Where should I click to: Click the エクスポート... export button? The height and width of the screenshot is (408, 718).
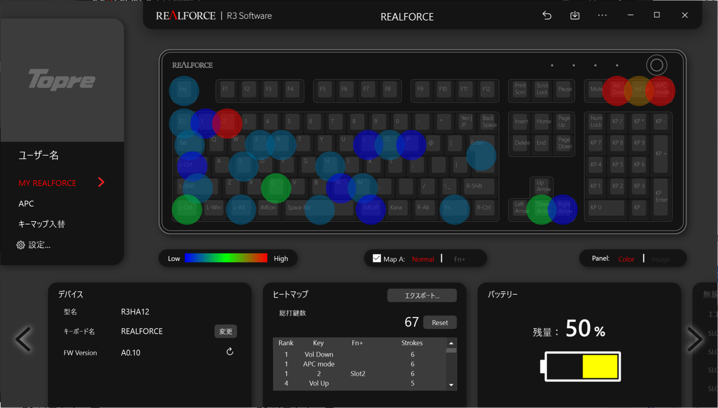(x=422, y=296)
